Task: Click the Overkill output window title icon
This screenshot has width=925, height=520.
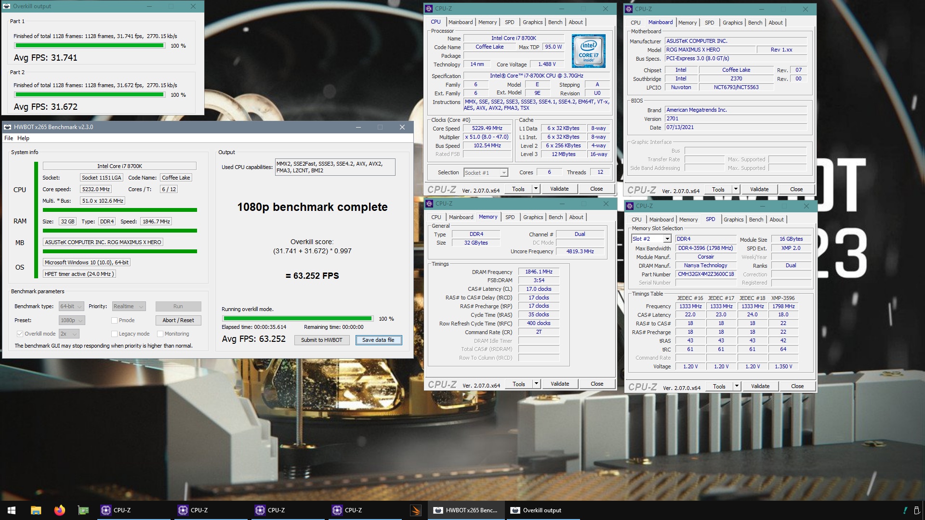Action: [x=7, y=6]
